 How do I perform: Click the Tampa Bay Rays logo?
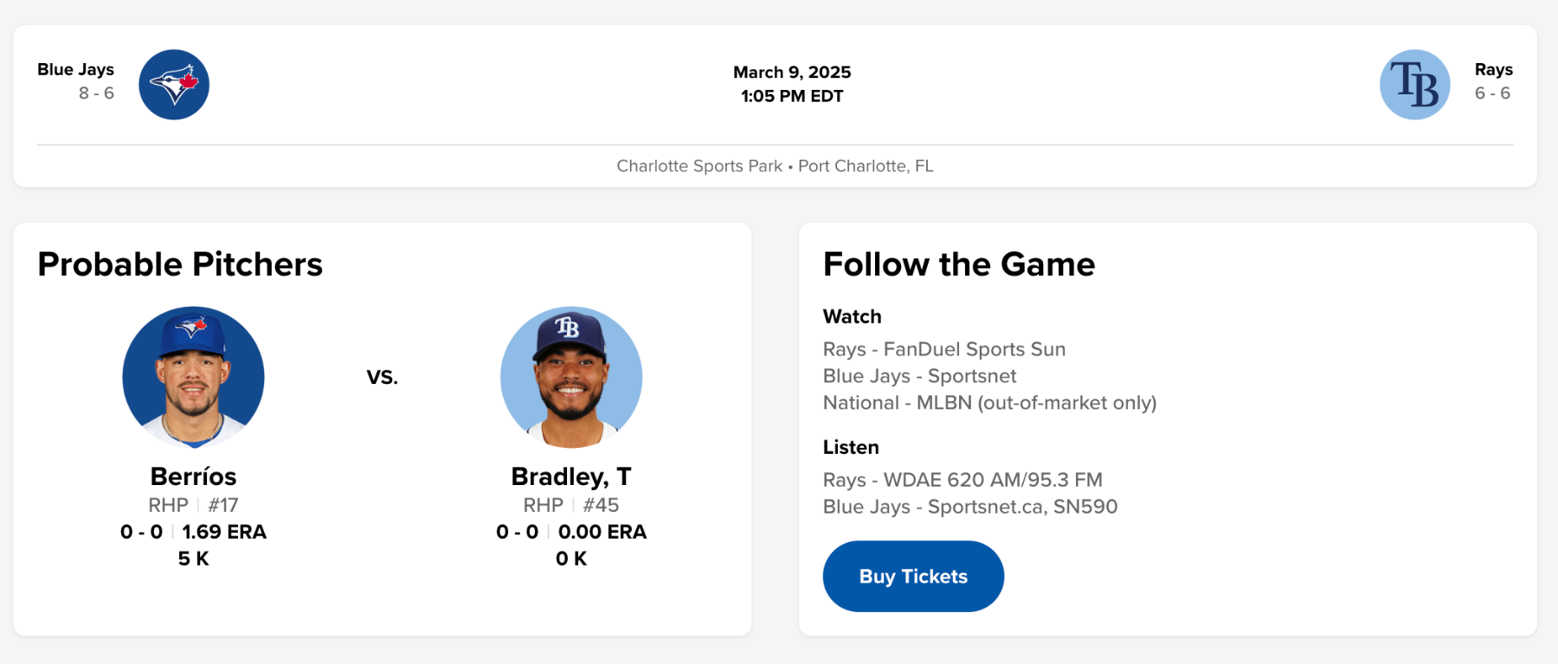coord(1414,85)
